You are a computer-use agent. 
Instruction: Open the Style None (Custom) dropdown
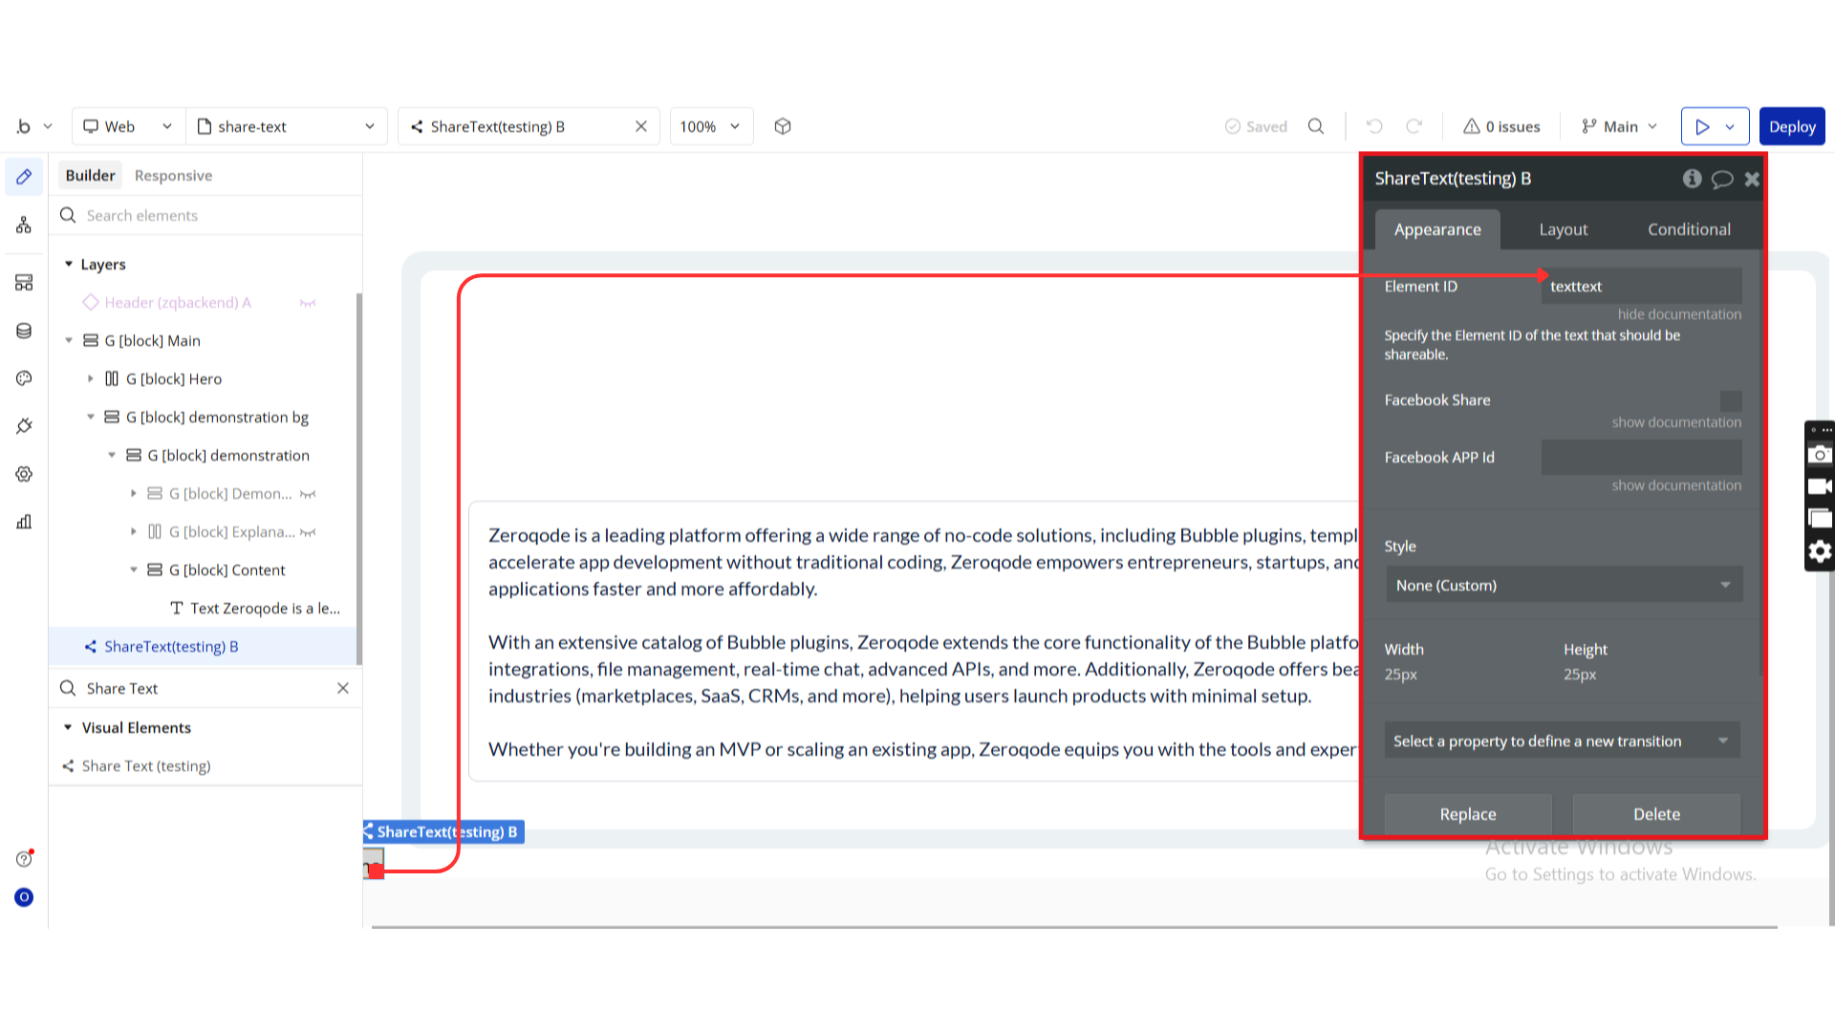1564,585
